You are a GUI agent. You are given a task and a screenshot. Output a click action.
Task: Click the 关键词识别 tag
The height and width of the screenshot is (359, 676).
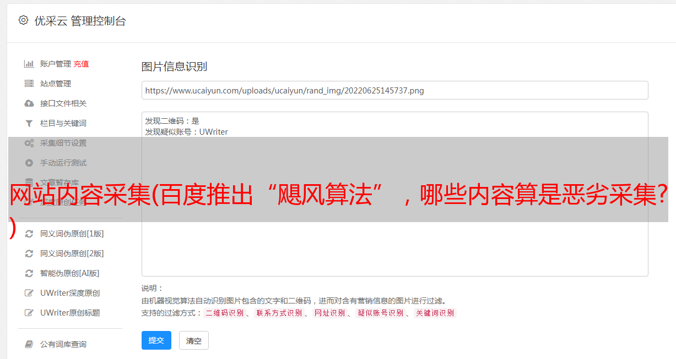click(435, 313)
